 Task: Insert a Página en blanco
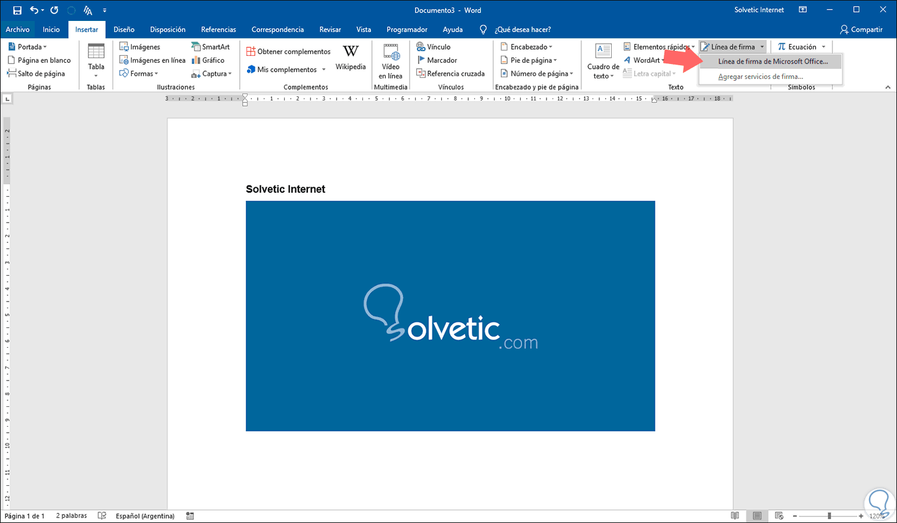click(39, 60)
